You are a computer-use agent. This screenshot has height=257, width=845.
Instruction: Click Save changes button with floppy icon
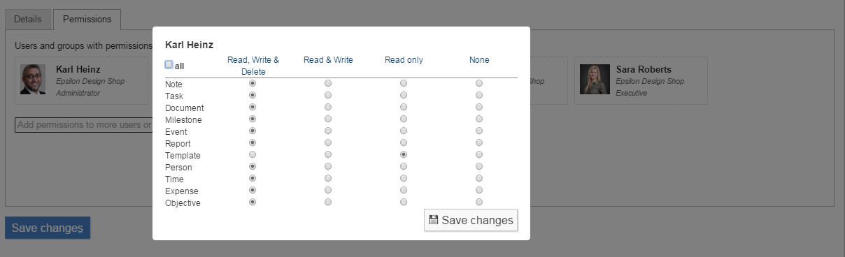tap(471, 220)
